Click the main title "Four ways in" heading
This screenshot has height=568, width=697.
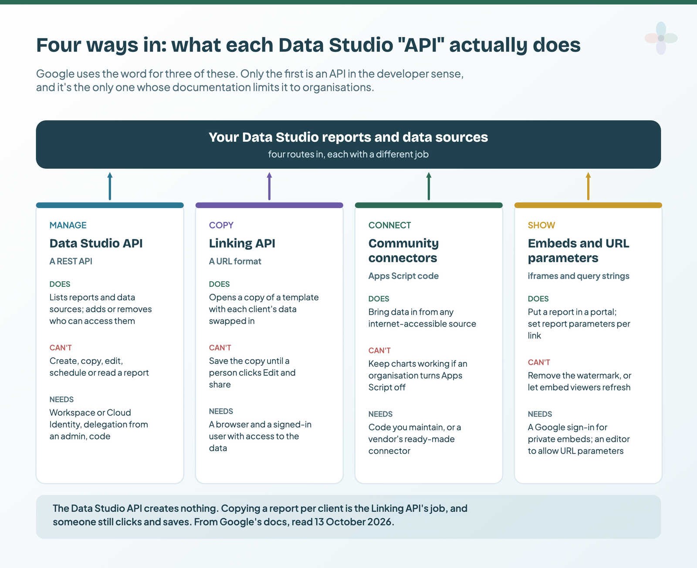pos(308,45)
